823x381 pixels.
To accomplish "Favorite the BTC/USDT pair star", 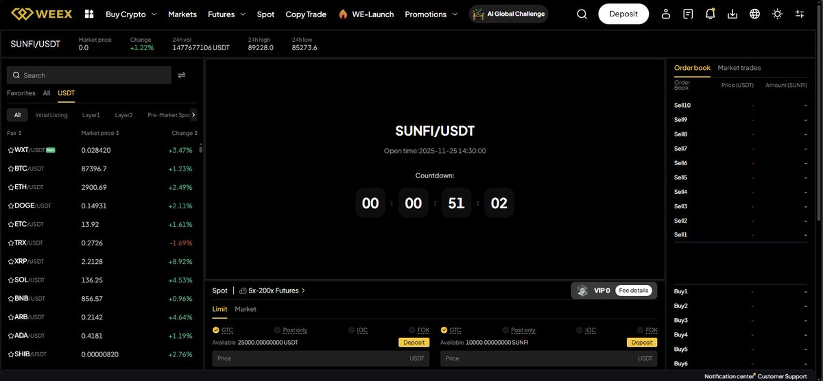I will (x=10, y=168).
